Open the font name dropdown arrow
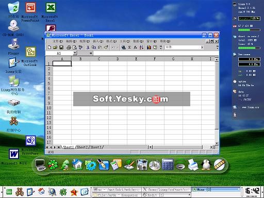Screen dimensions: 264x198 (x=202, y=47)
